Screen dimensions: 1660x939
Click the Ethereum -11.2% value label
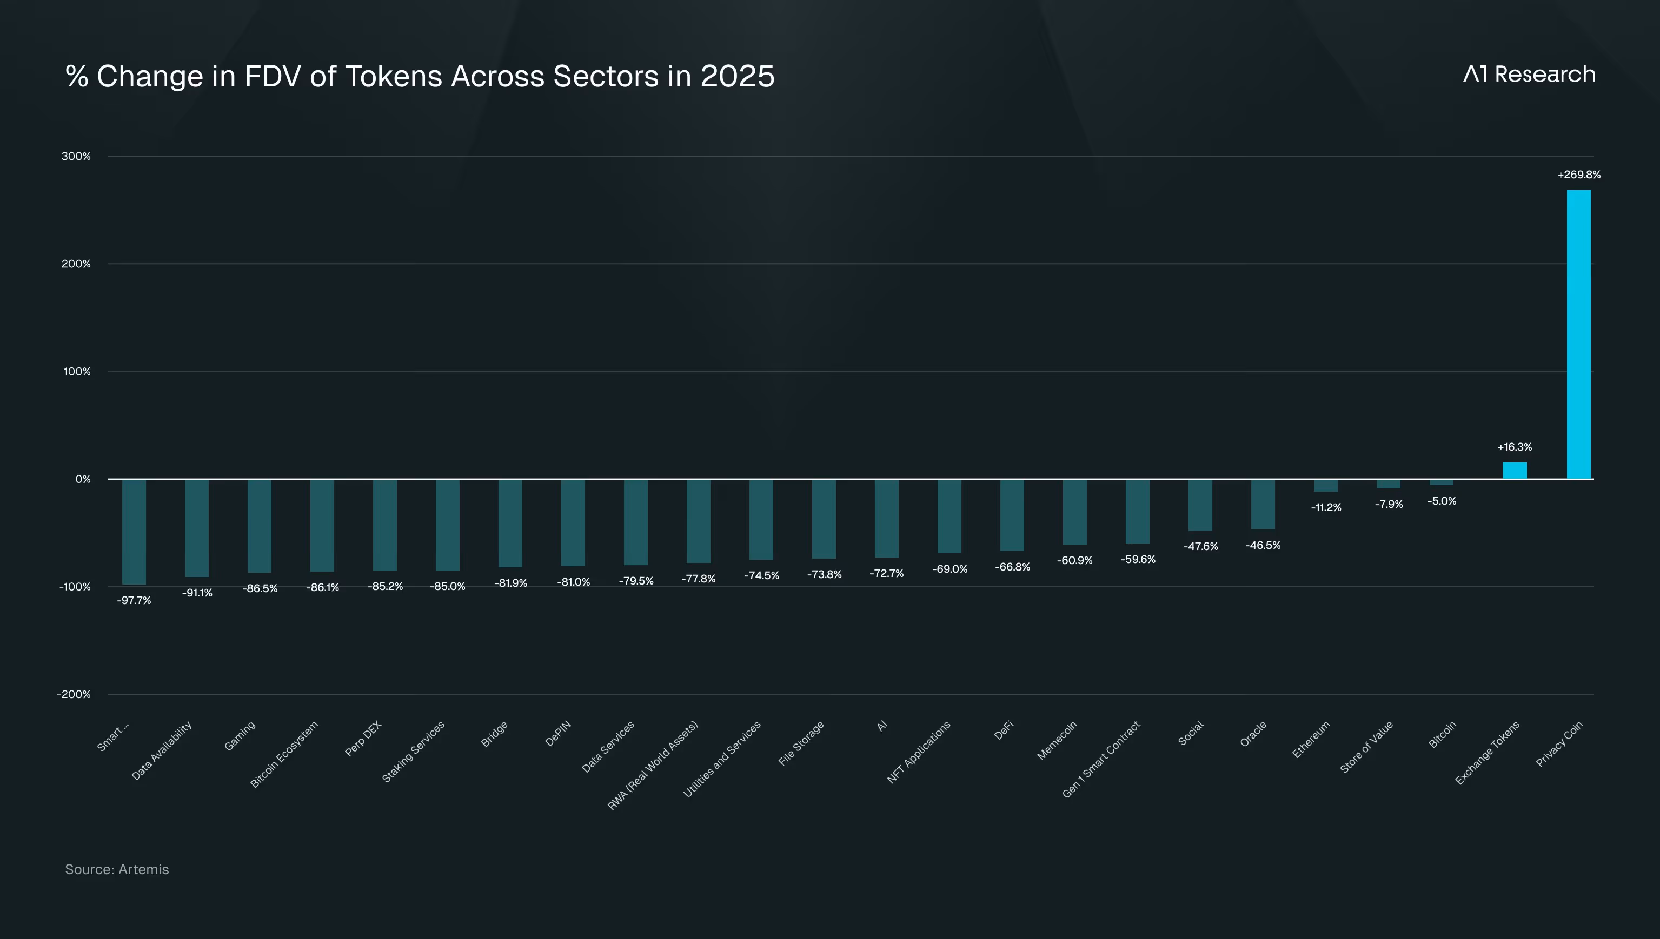1326,507
